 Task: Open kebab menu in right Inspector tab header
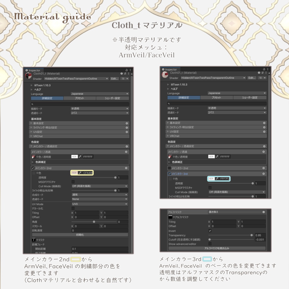268,69
